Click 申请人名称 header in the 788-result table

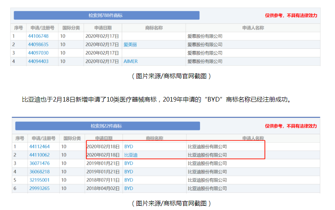253,28
